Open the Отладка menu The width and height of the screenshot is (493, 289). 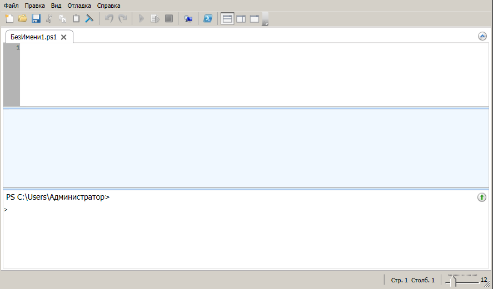pos(79,6)
